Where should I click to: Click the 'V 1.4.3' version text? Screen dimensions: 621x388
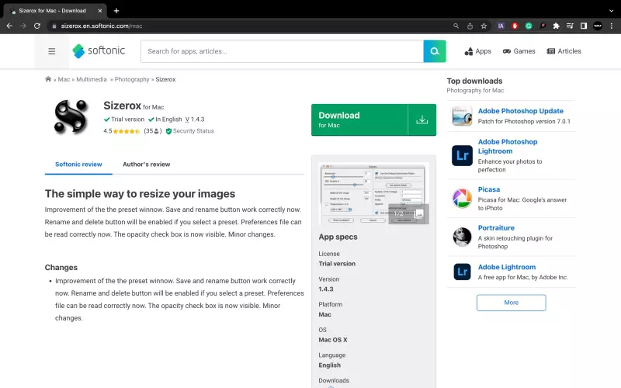[195, 120]
